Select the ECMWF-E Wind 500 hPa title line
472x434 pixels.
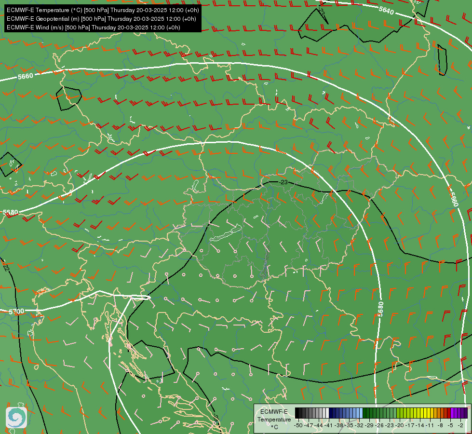(x=94, y=27)
